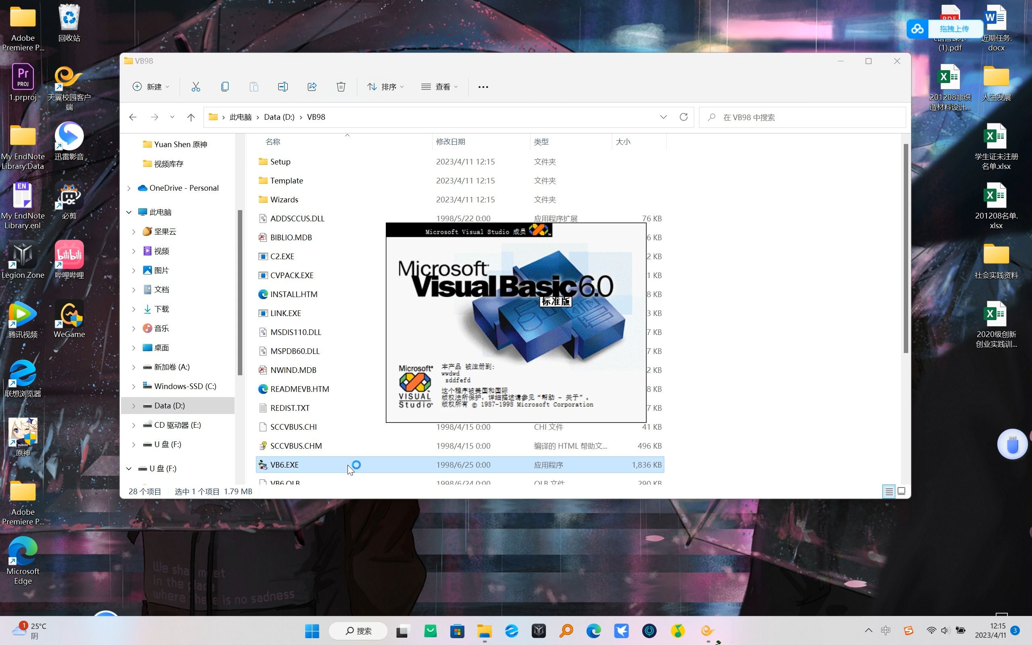Select 视频库存 in navigation pane
1032x645 pixels.
[x=169, y=164]
